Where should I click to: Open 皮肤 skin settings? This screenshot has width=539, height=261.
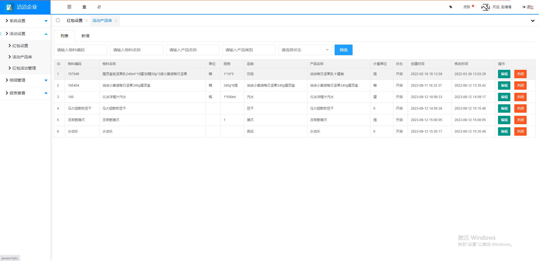[467, 7]
